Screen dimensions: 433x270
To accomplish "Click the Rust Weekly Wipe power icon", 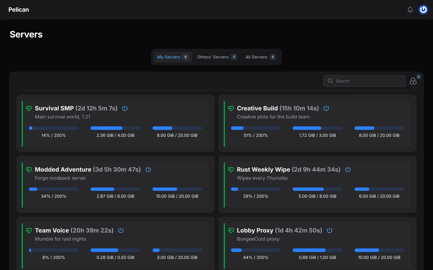I will (348, 170).
